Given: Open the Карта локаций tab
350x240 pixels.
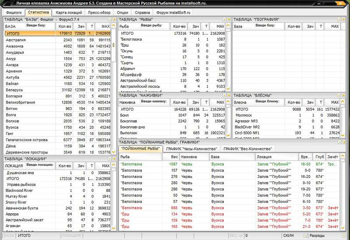Looking at the screenshot, I should [x=69, y=13].
